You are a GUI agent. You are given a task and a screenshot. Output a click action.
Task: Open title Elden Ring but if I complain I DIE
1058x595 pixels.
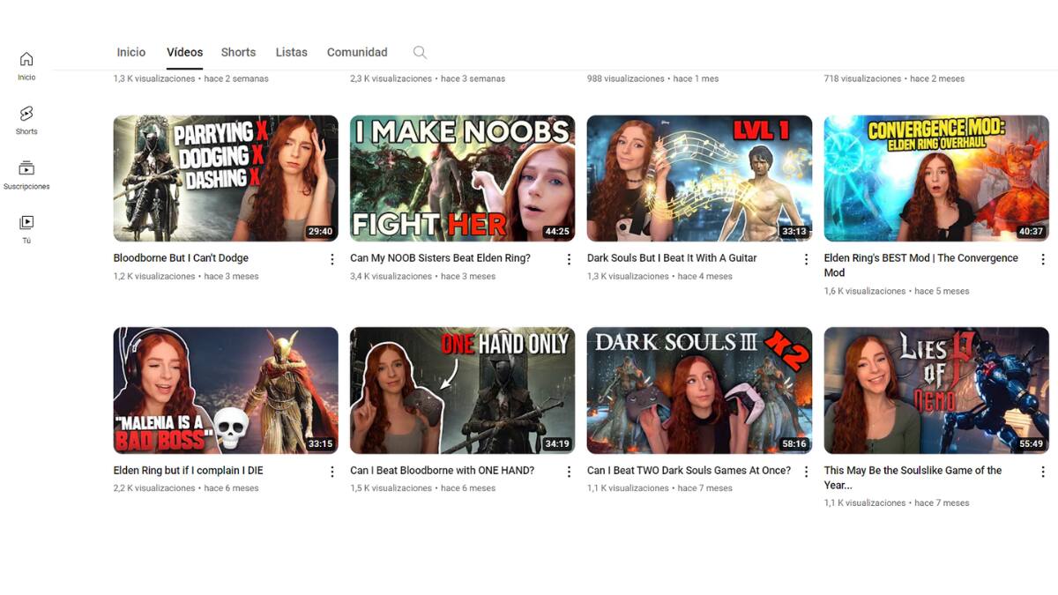pos(188,471)
